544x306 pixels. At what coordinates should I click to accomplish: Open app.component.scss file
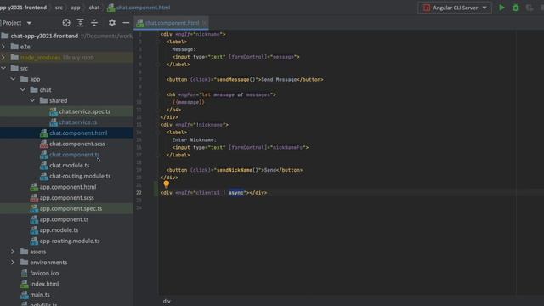(66, 197)
